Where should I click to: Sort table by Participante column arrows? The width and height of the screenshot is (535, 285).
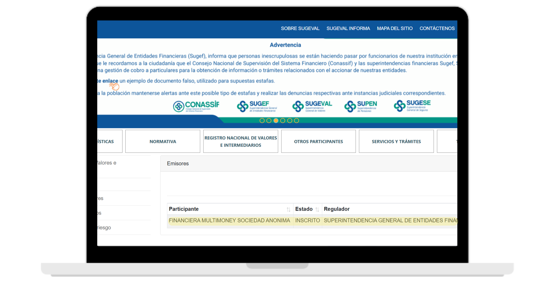pyautogui.click(x=288, y=209)
